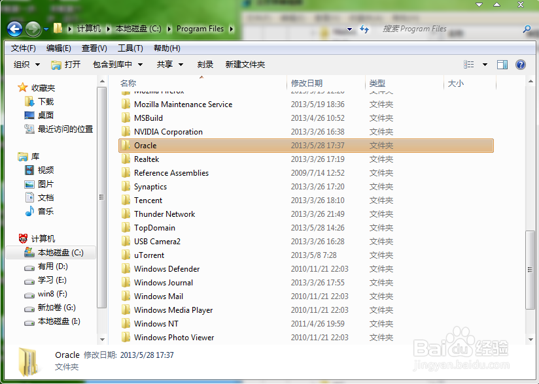Click the 新建文件夹 button
The width and height of the screenshot is (539, 384).
coord(245,65)
